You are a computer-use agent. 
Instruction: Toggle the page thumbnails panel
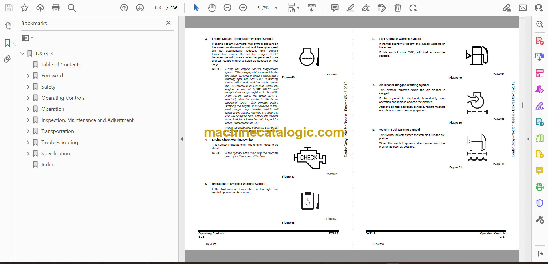(x=8, y=26)
